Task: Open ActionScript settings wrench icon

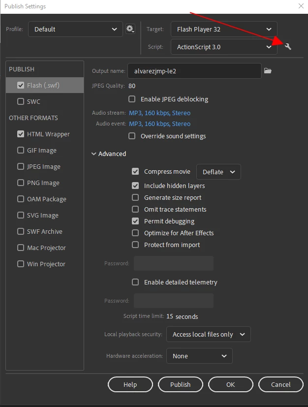Action: pos(288,47)
